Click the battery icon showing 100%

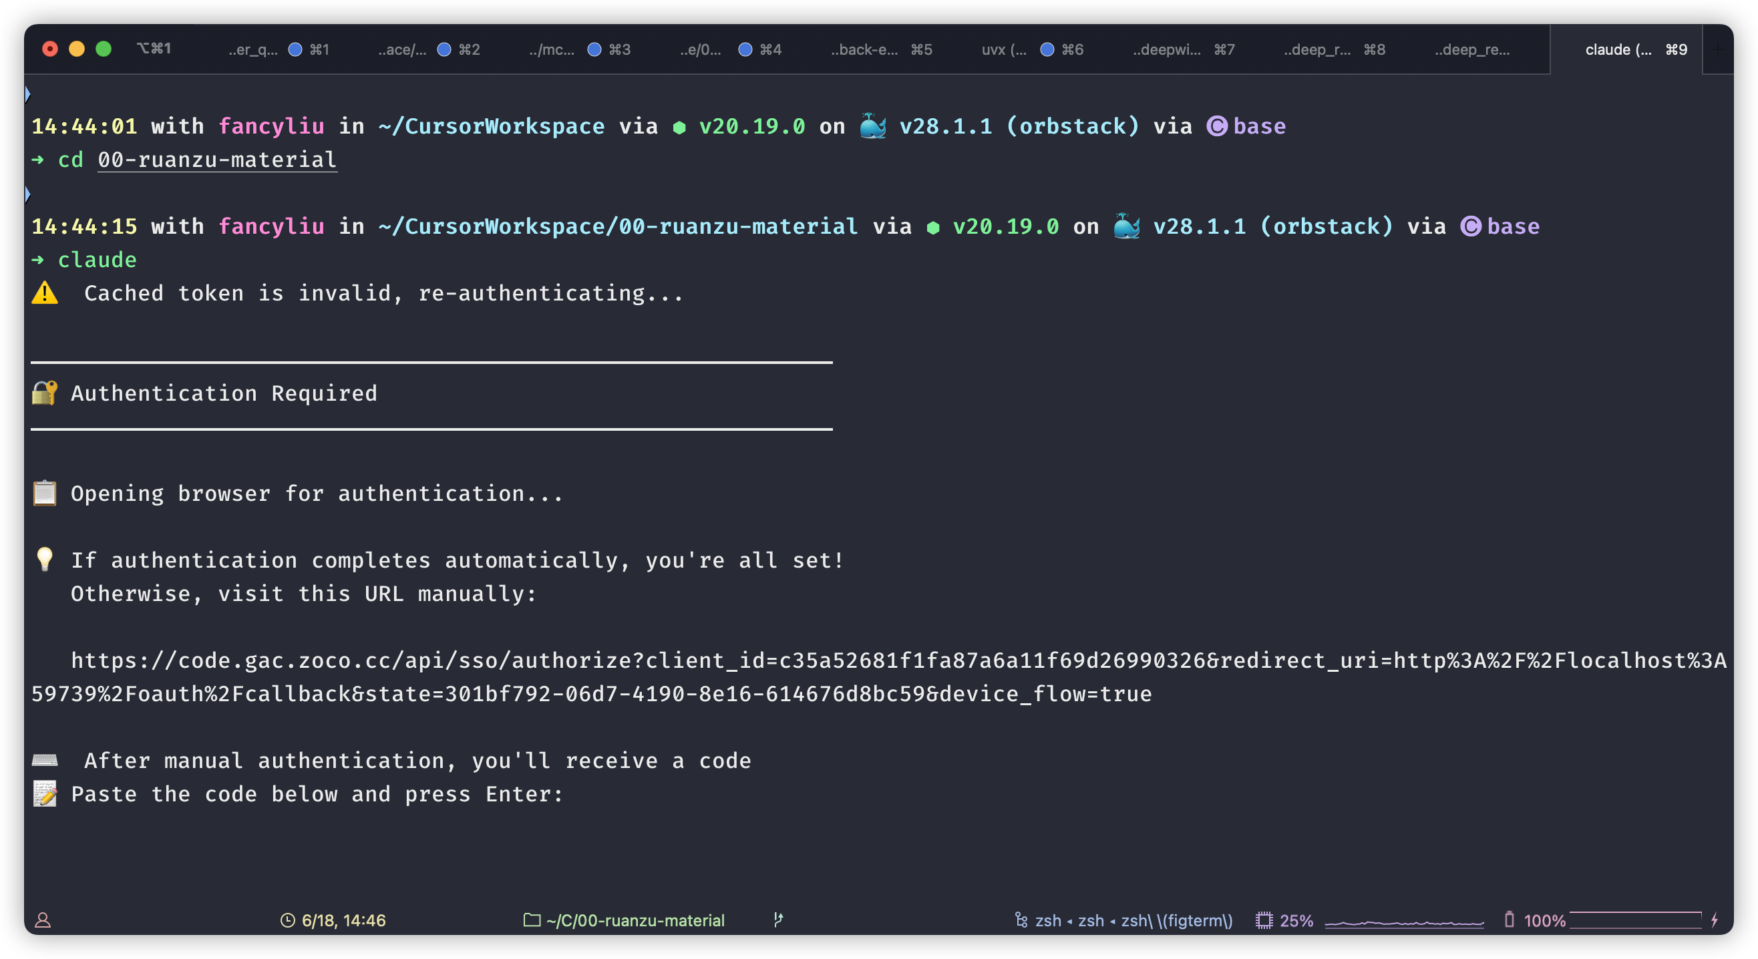click(x=1509, y=920)
